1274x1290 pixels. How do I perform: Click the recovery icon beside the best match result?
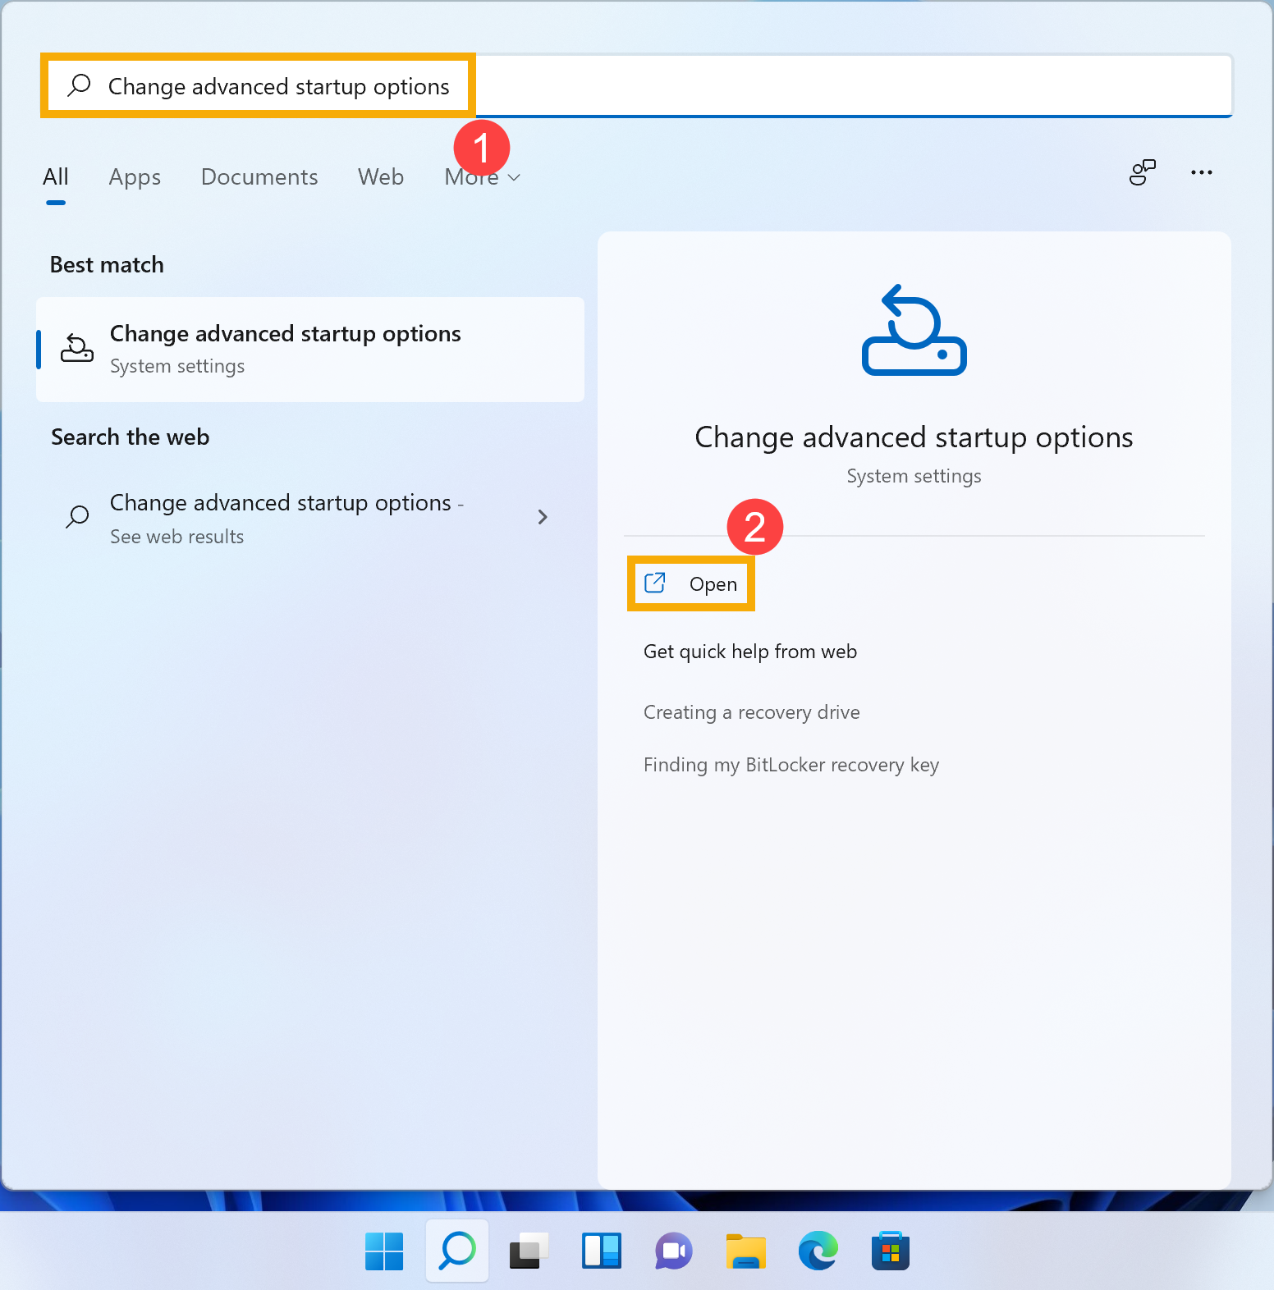(x=77, y=348)
